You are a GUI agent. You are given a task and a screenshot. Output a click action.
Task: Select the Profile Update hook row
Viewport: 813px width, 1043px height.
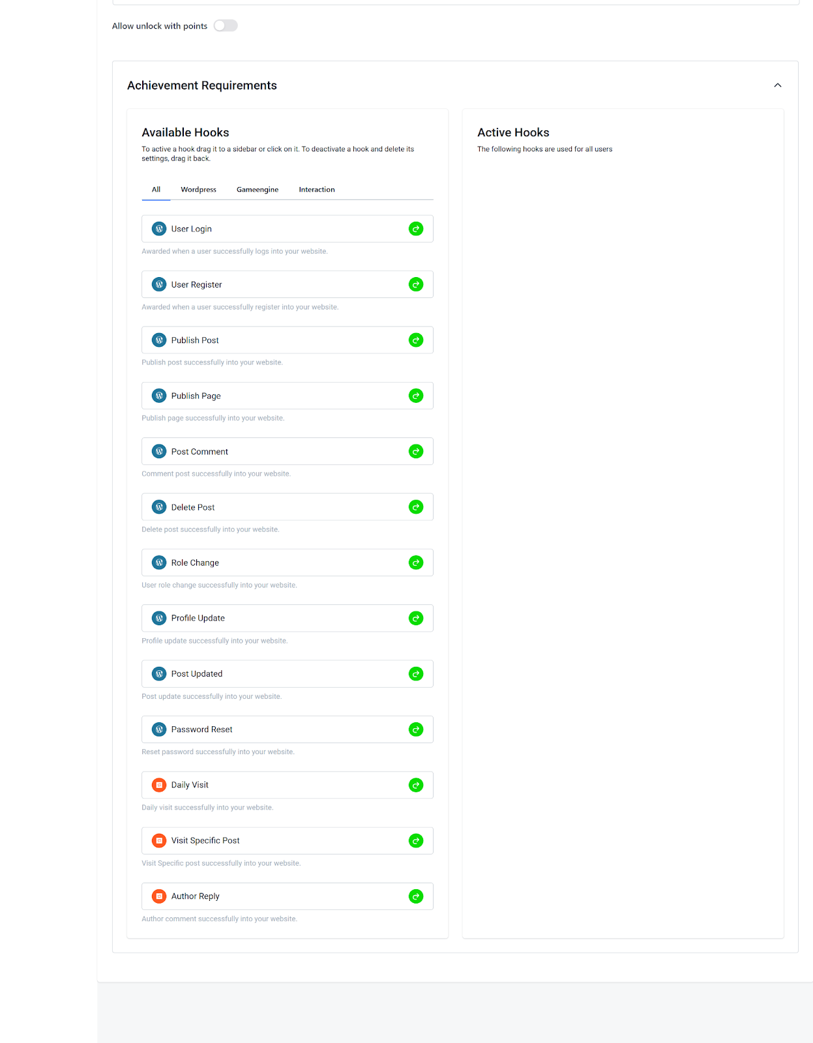288,618
